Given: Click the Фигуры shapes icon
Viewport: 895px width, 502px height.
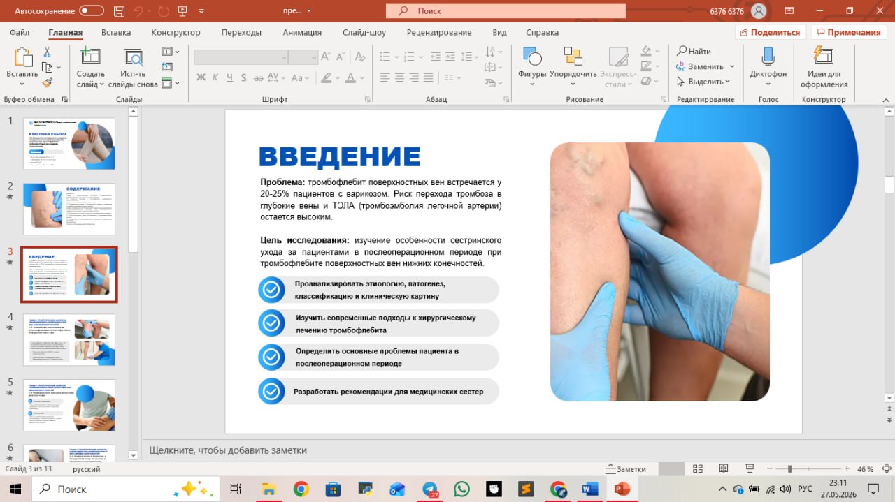Looking at the screenshot, I should coord(532,57).
